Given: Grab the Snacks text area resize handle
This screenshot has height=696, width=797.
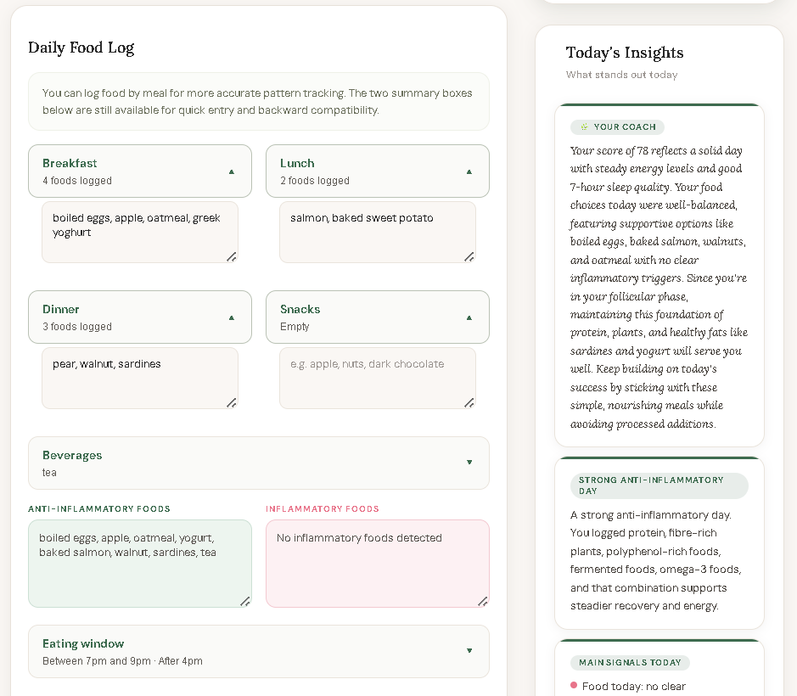Looking at the screenshot, I should 469,402.
